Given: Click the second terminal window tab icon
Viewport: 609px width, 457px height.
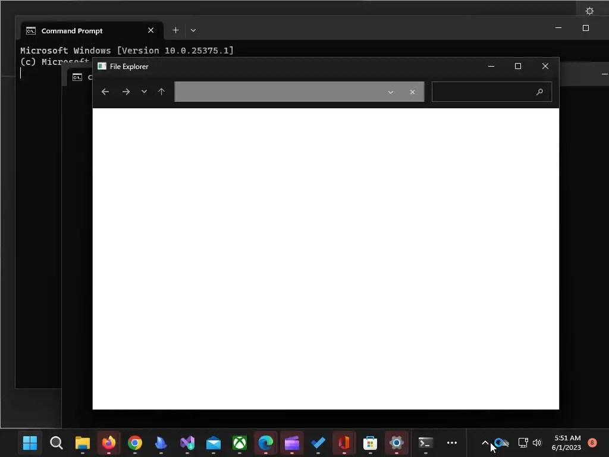Looking at the screenshot, I should pyautogui.click(x=77, y=77).
